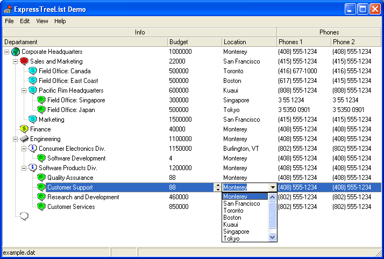Click the red icon for Sales and Marketing
The width and height of the screenshot is (384, 259).
pos(24,61)
